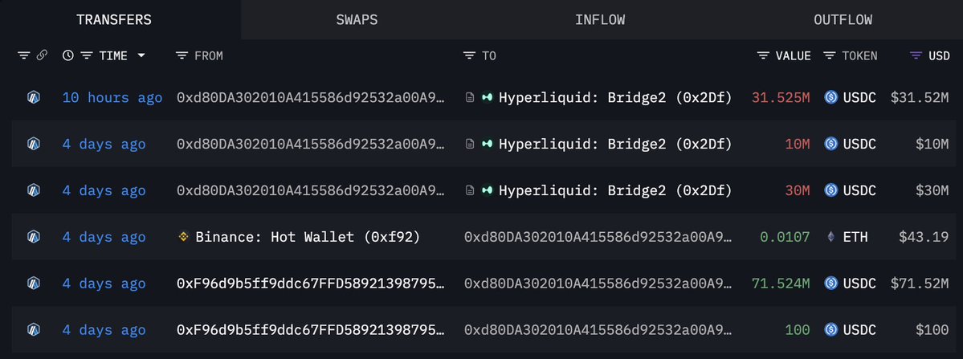Open the Binance: Hot Wallet (0xf92) address link

point(308,237)
